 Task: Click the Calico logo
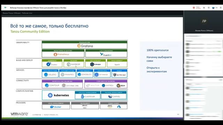tap(121, 85)
